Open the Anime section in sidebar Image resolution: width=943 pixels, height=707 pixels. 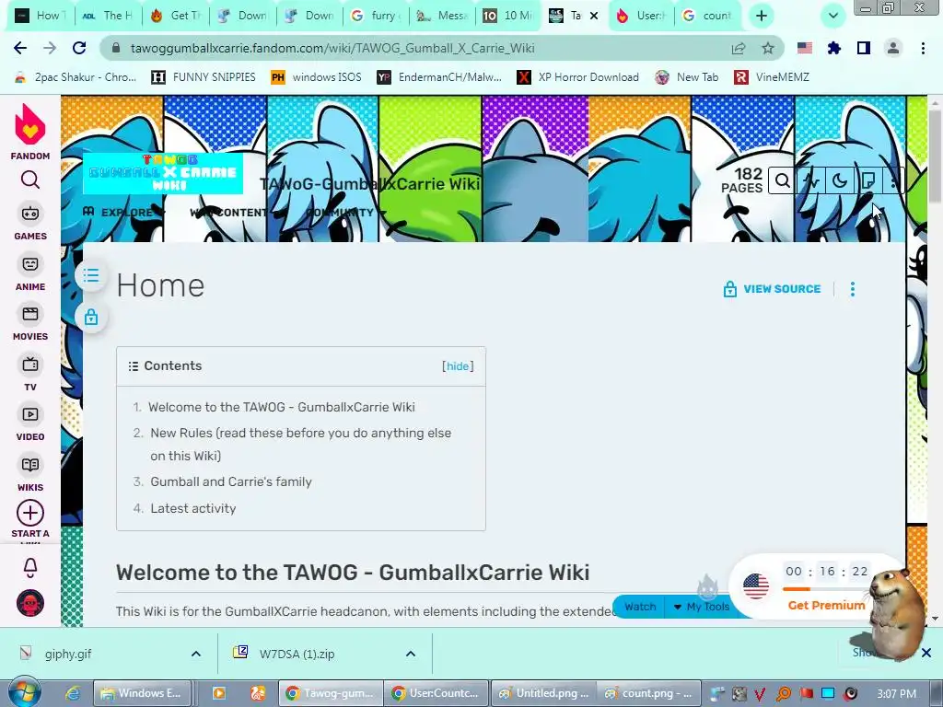(x=30, y=272)
